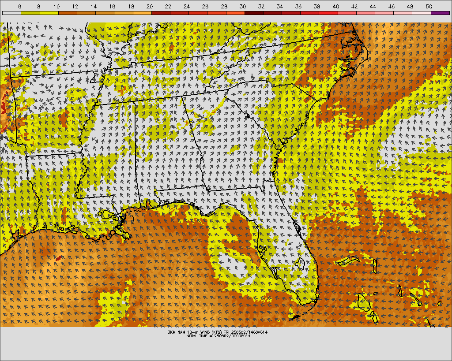
Task: Choose the light pink swatch between 44 and 46
Action: pyautogui.click(x=384, y=13)
